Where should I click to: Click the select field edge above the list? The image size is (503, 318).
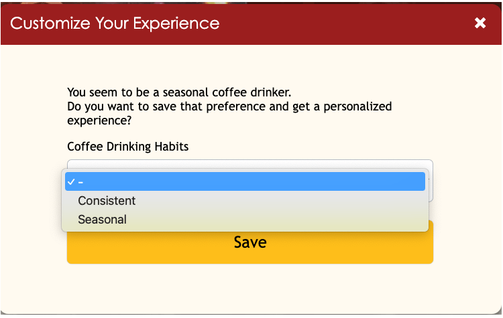(x=249, y=163)
